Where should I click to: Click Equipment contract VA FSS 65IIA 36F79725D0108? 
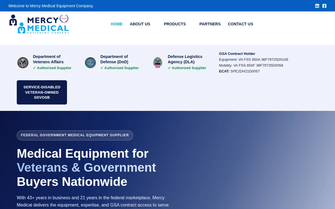tap(253, 60)
